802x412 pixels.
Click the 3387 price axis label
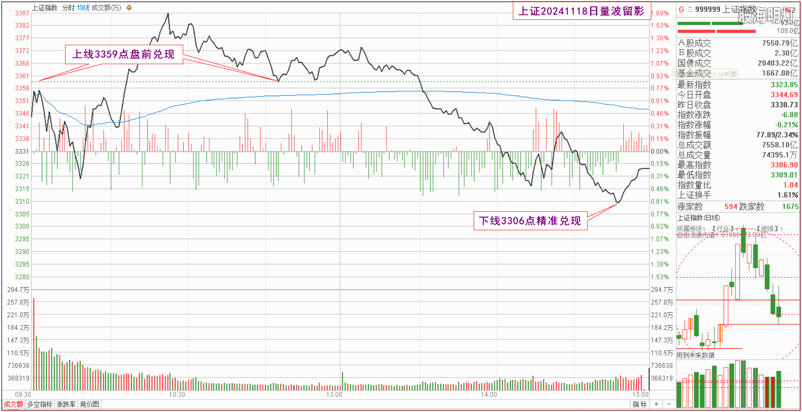pyautogui.click(x=22, y=13)
